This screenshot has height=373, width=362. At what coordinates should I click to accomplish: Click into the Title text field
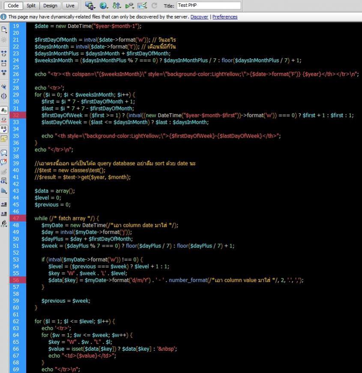[208, 6]
